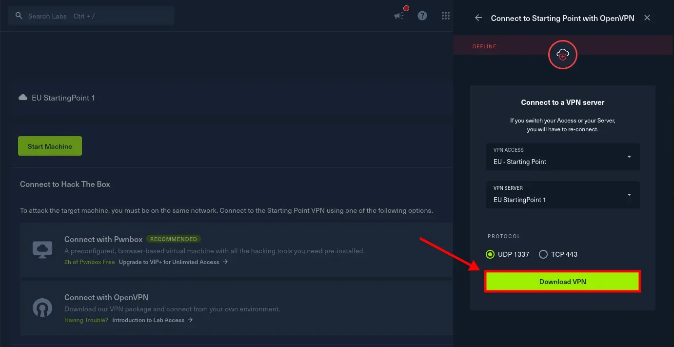Image resolution: width=674 pixels, height=347 pixels.
Task: Choose the Connect with OpenVPN option
Action: (x=237, y=308)
